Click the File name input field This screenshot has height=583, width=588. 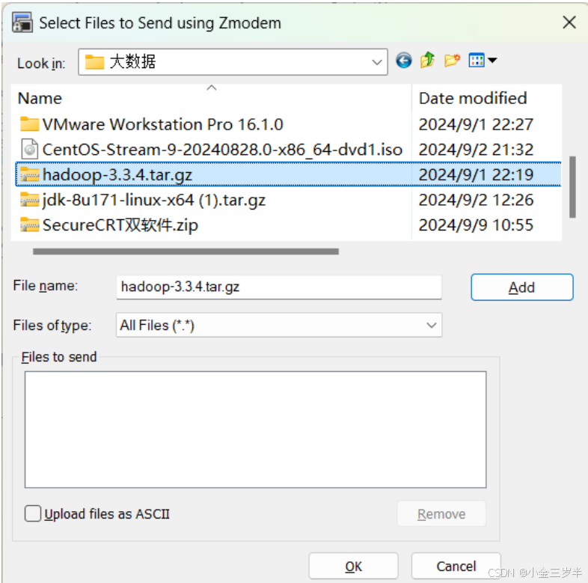278,287
